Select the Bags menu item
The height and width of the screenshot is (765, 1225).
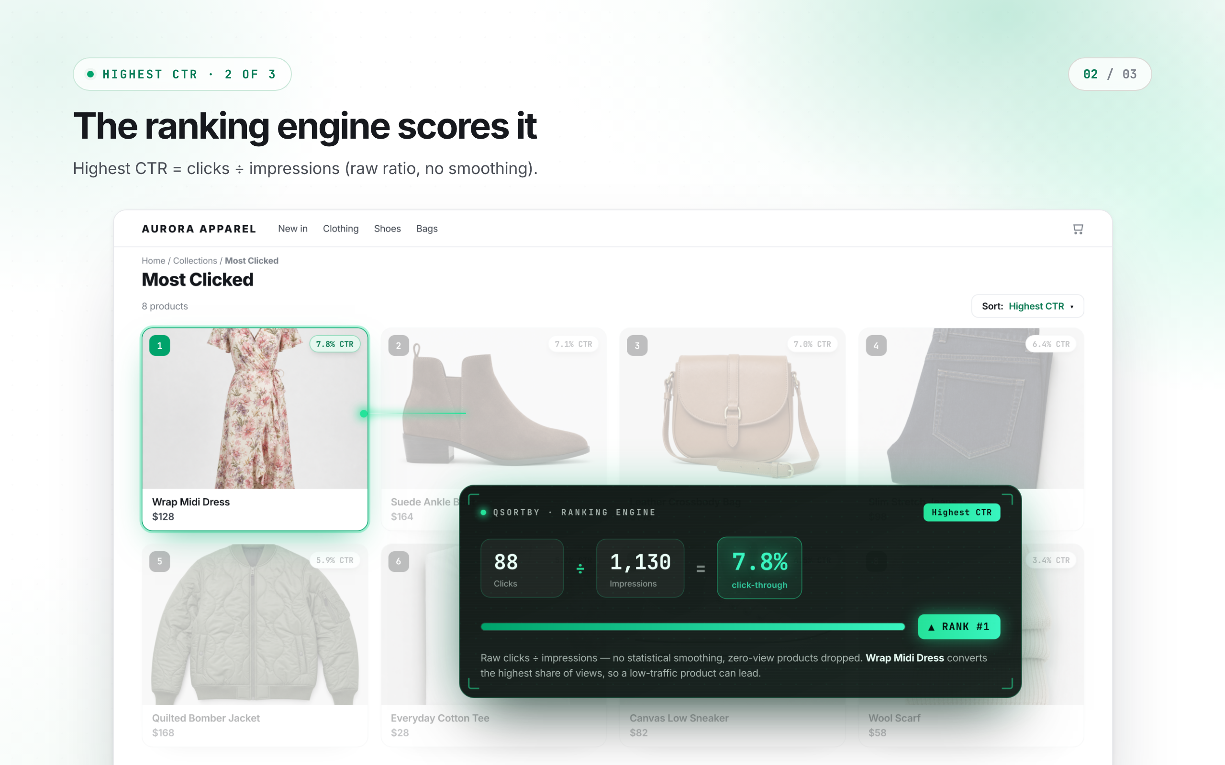click(427, 229)
